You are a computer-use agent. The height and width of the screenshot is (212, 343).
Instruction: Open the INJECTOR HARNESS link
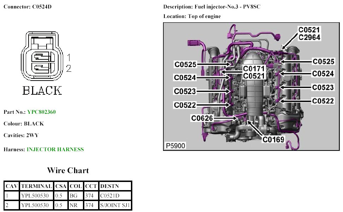pos(55,149)
